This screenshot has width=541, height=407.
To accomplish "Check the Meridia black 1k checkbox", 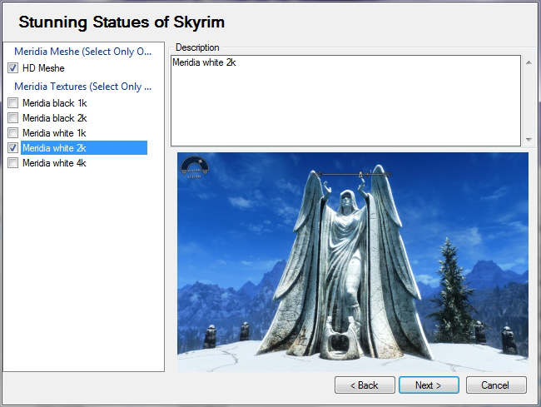I will point(12,102).
